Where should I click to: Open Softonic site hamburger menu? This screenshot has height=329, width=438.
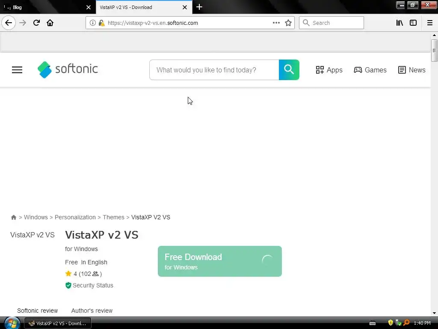tap(17, 70)
